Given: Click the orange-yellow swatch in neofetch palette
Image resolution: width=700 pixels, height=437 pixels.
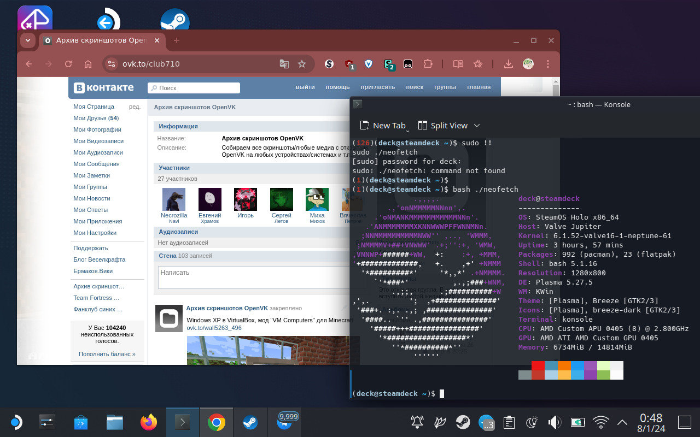Looking at the screenshot, I should point(564,375).
